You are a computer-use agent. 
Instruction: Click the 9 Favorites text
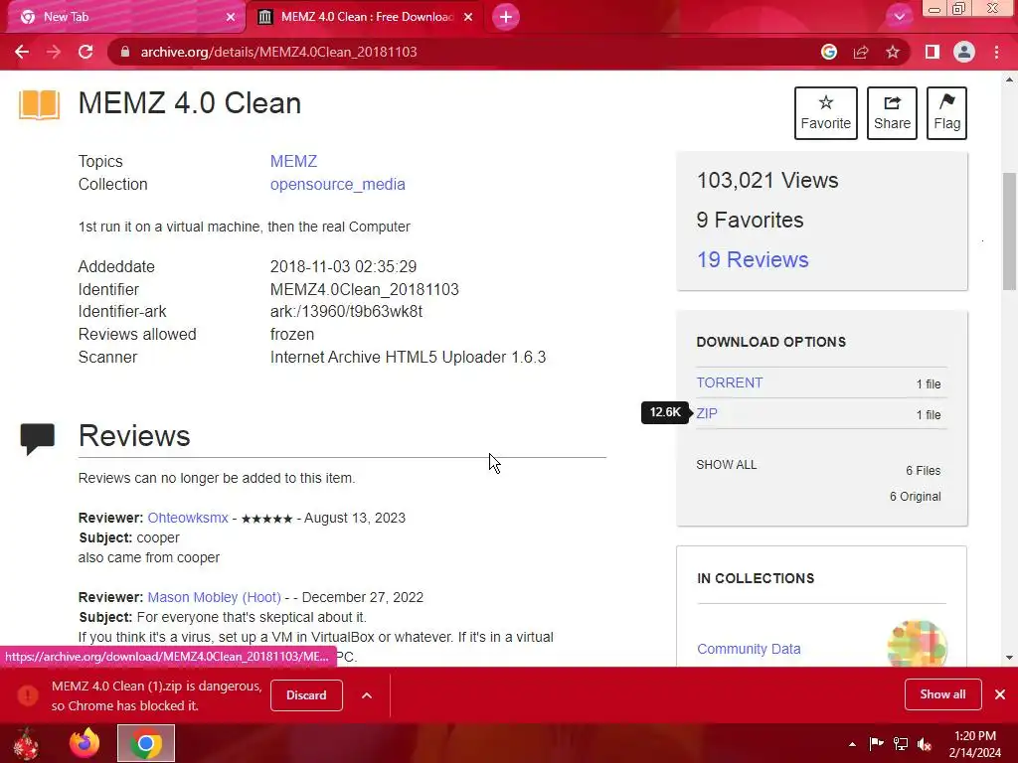(x=750, y=220)
